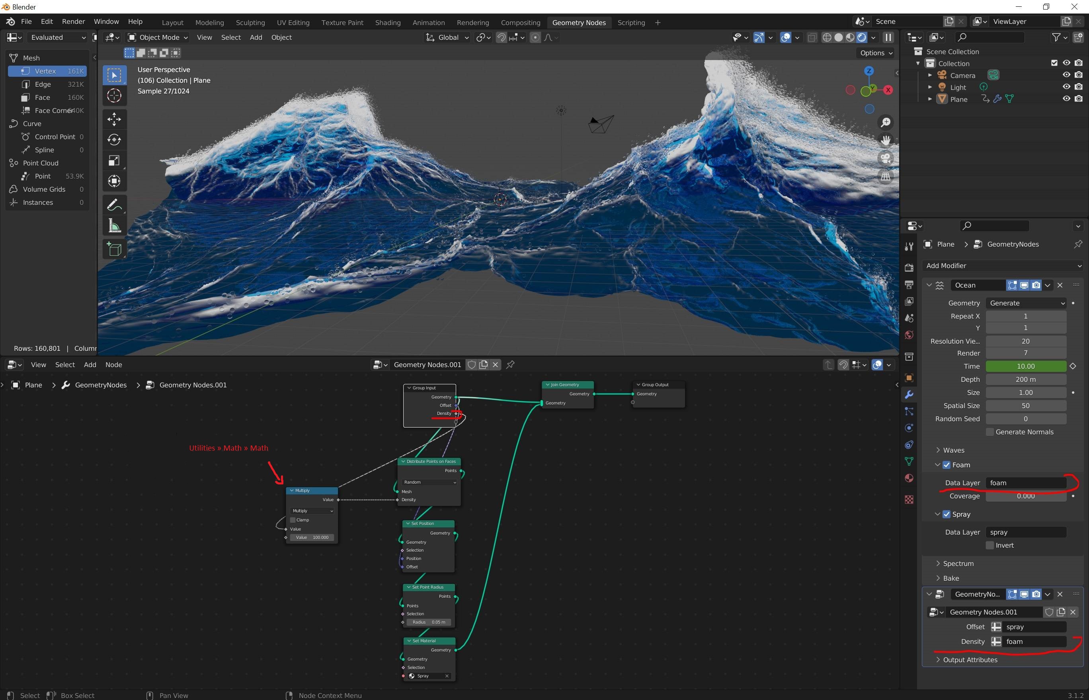Pin the Geometry Nodes.001 node tree
This screenshot has width=1089, height=700.
tap(510, 365)
